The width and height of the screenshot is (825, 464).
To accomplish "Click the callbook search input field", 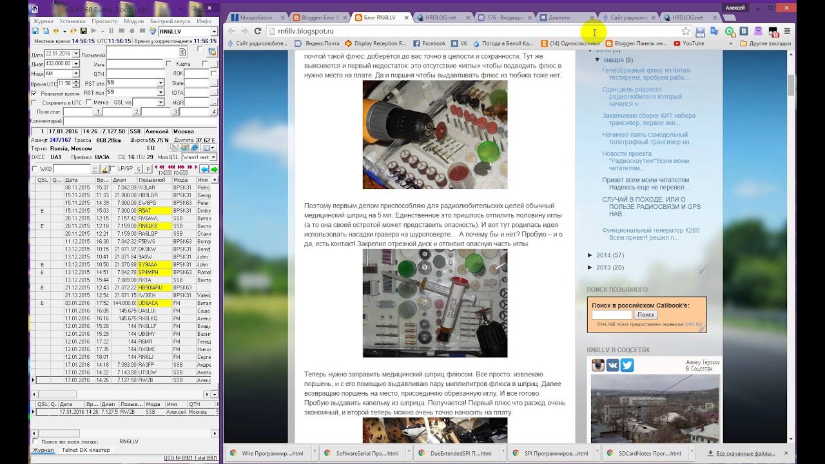I will pyautogui.click(x=612, y=314).
